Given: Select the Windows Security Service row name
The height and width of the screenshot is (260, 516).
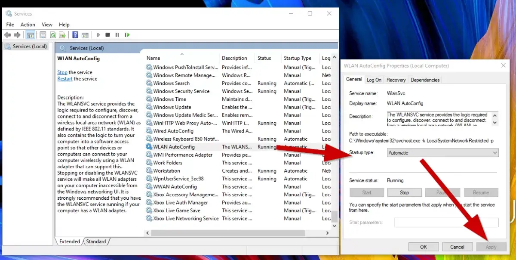Looking at the screenshot, I should coord(181,91).
